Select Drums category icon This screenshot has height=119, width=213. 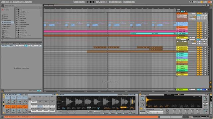pyautogui.click(x=3, y=18)
